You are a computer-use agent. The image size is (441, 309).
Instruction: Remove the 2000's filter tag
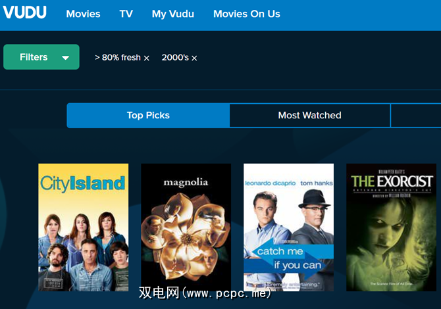(194, 58)
